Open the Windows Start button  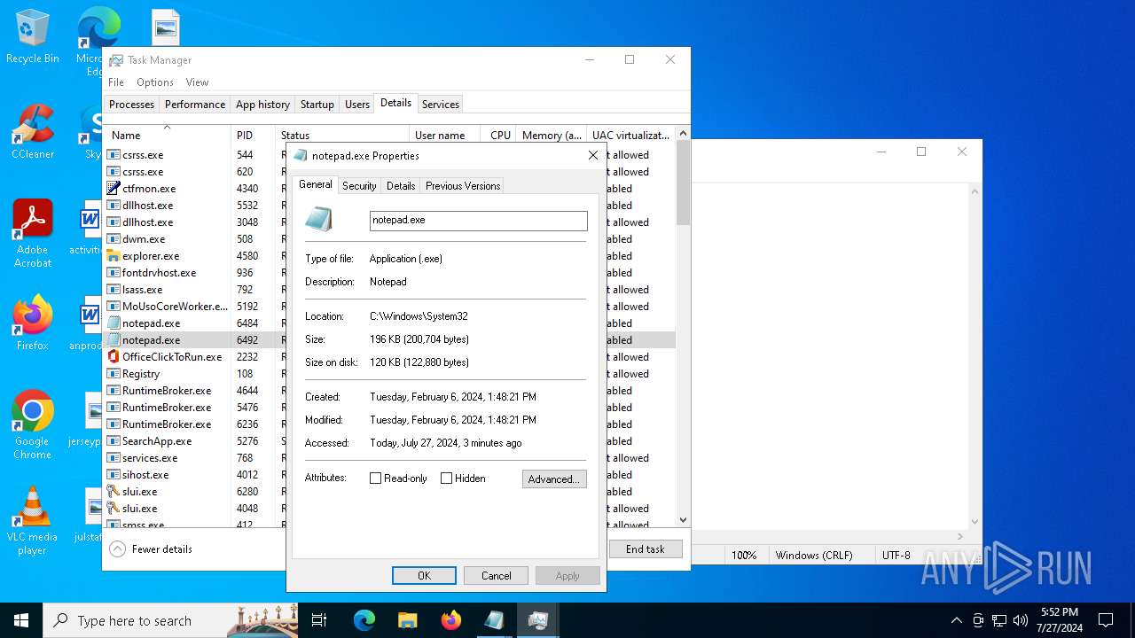coord(21,620)
